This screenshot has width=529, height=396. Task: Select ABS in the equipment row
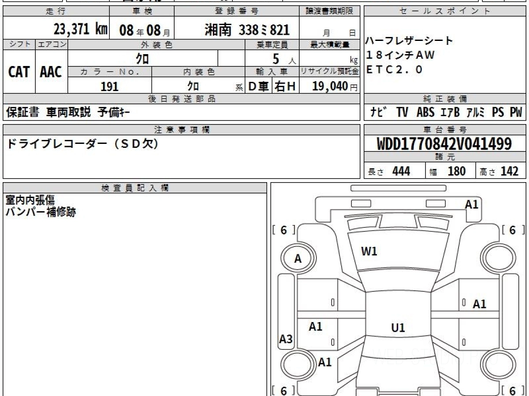425,113
